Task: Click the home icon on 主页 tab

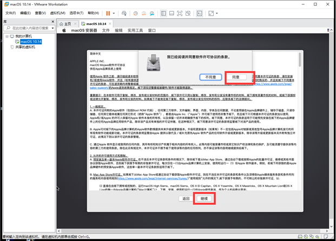Action: pyautogui.click(x=61, y=24)
